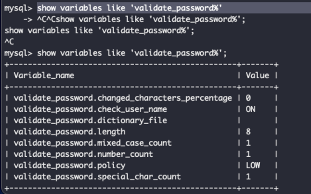This screenshot has width=311, height=194.
Task: Click the value 8 for password length
Action: coord(248,132)
